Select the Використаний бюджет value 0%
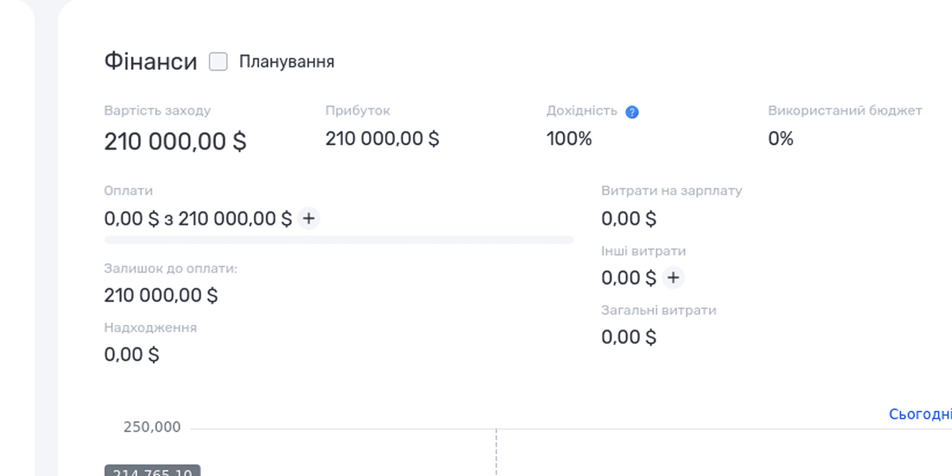The height and width of the screenshot is (476, 952). click(780, 139)
